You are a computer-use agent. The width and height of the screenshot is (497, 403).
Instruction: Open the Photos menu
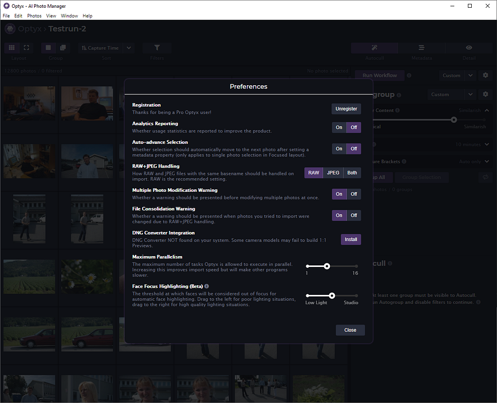click(34, 16)
